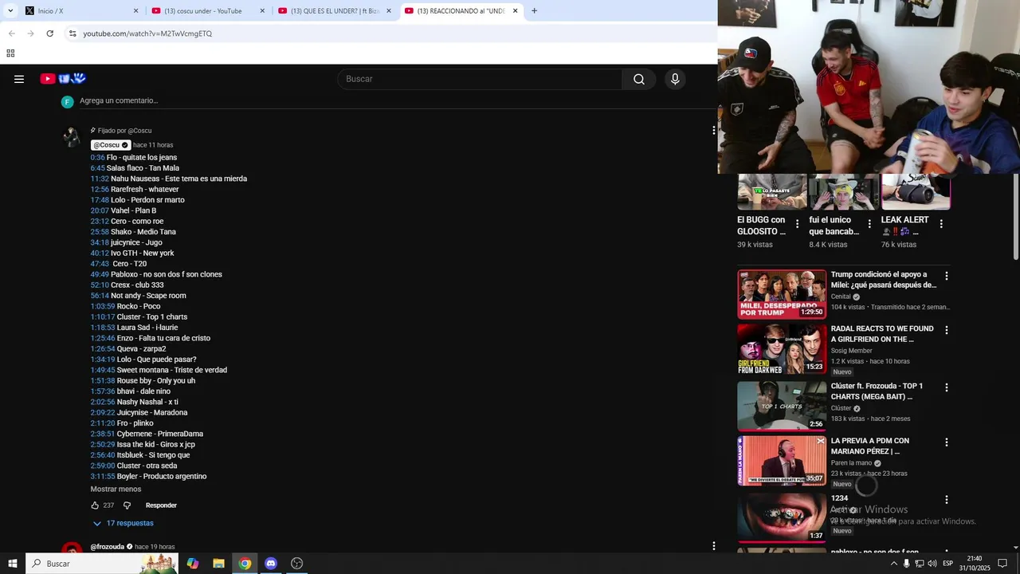Open the clock showing 21:40
Image resolution: width=1020 pixels, height=574 pixels.
point(974,564)
